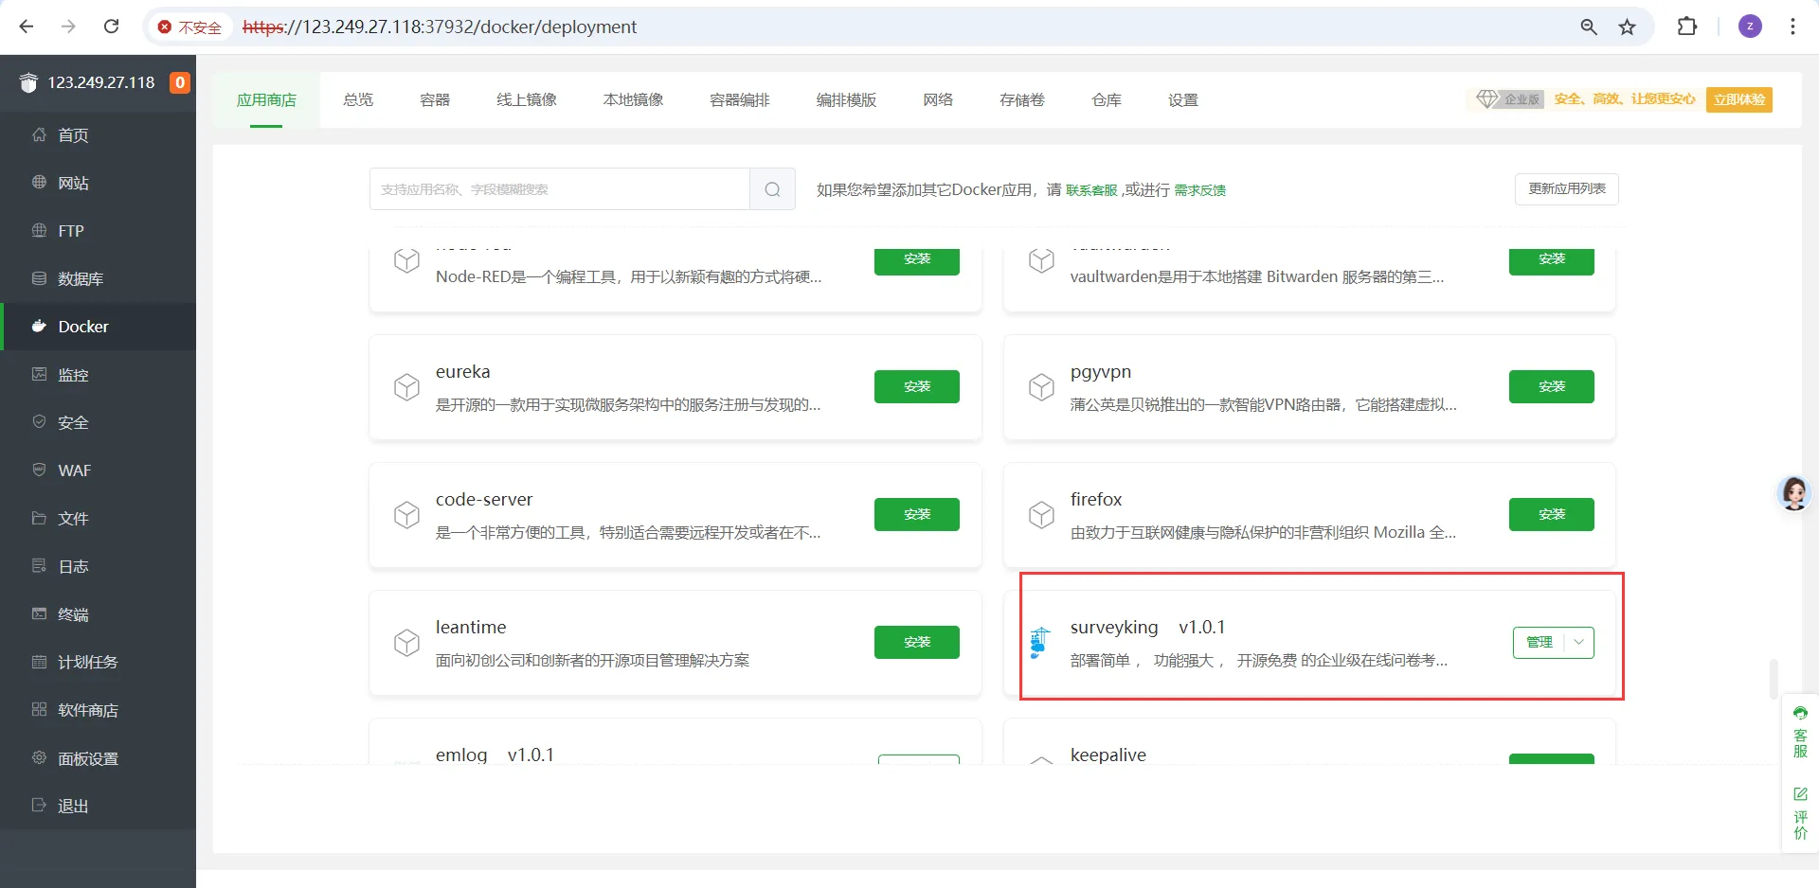Image resolution: width=1819 pixels, height=888 pixels.
Task: Open the 线上镜像 tab
Action: [527, 100]
